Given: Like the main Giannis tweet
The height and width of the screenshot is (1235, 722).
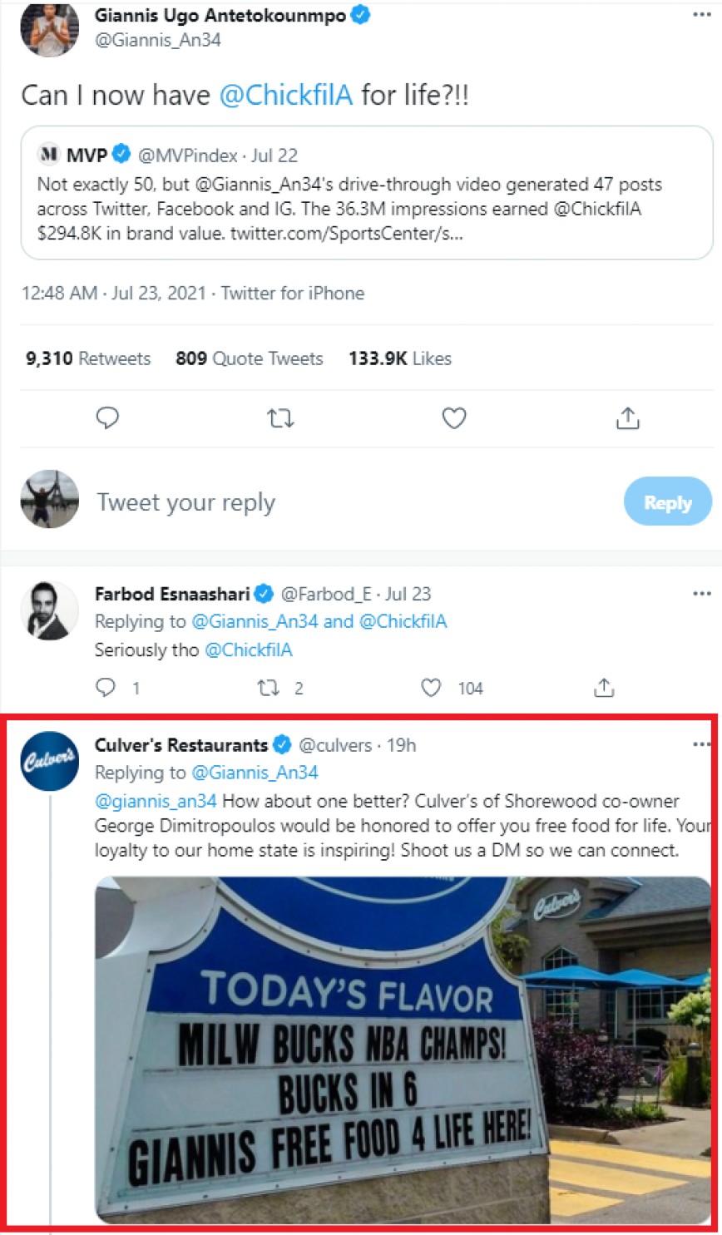Looking at the screenshot, I should pos(453,417).
